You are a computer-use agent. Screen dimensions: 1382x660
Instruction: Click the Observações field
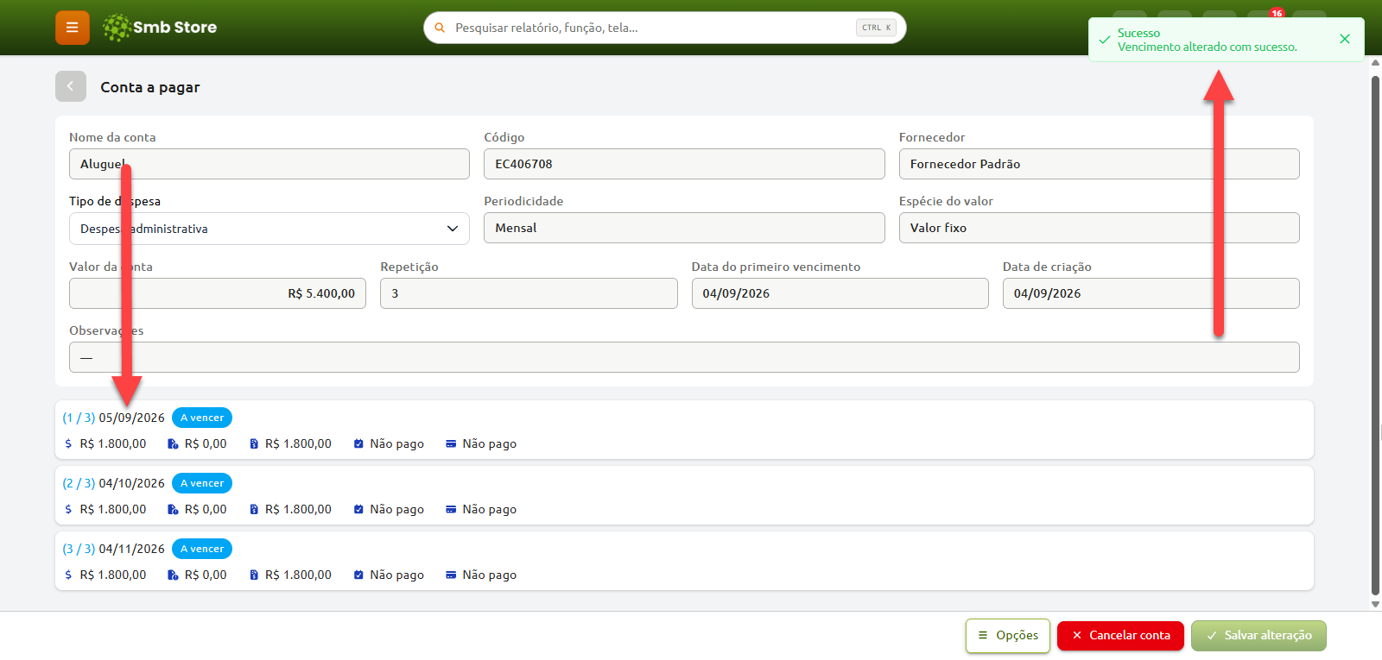[x=684, y=357]
